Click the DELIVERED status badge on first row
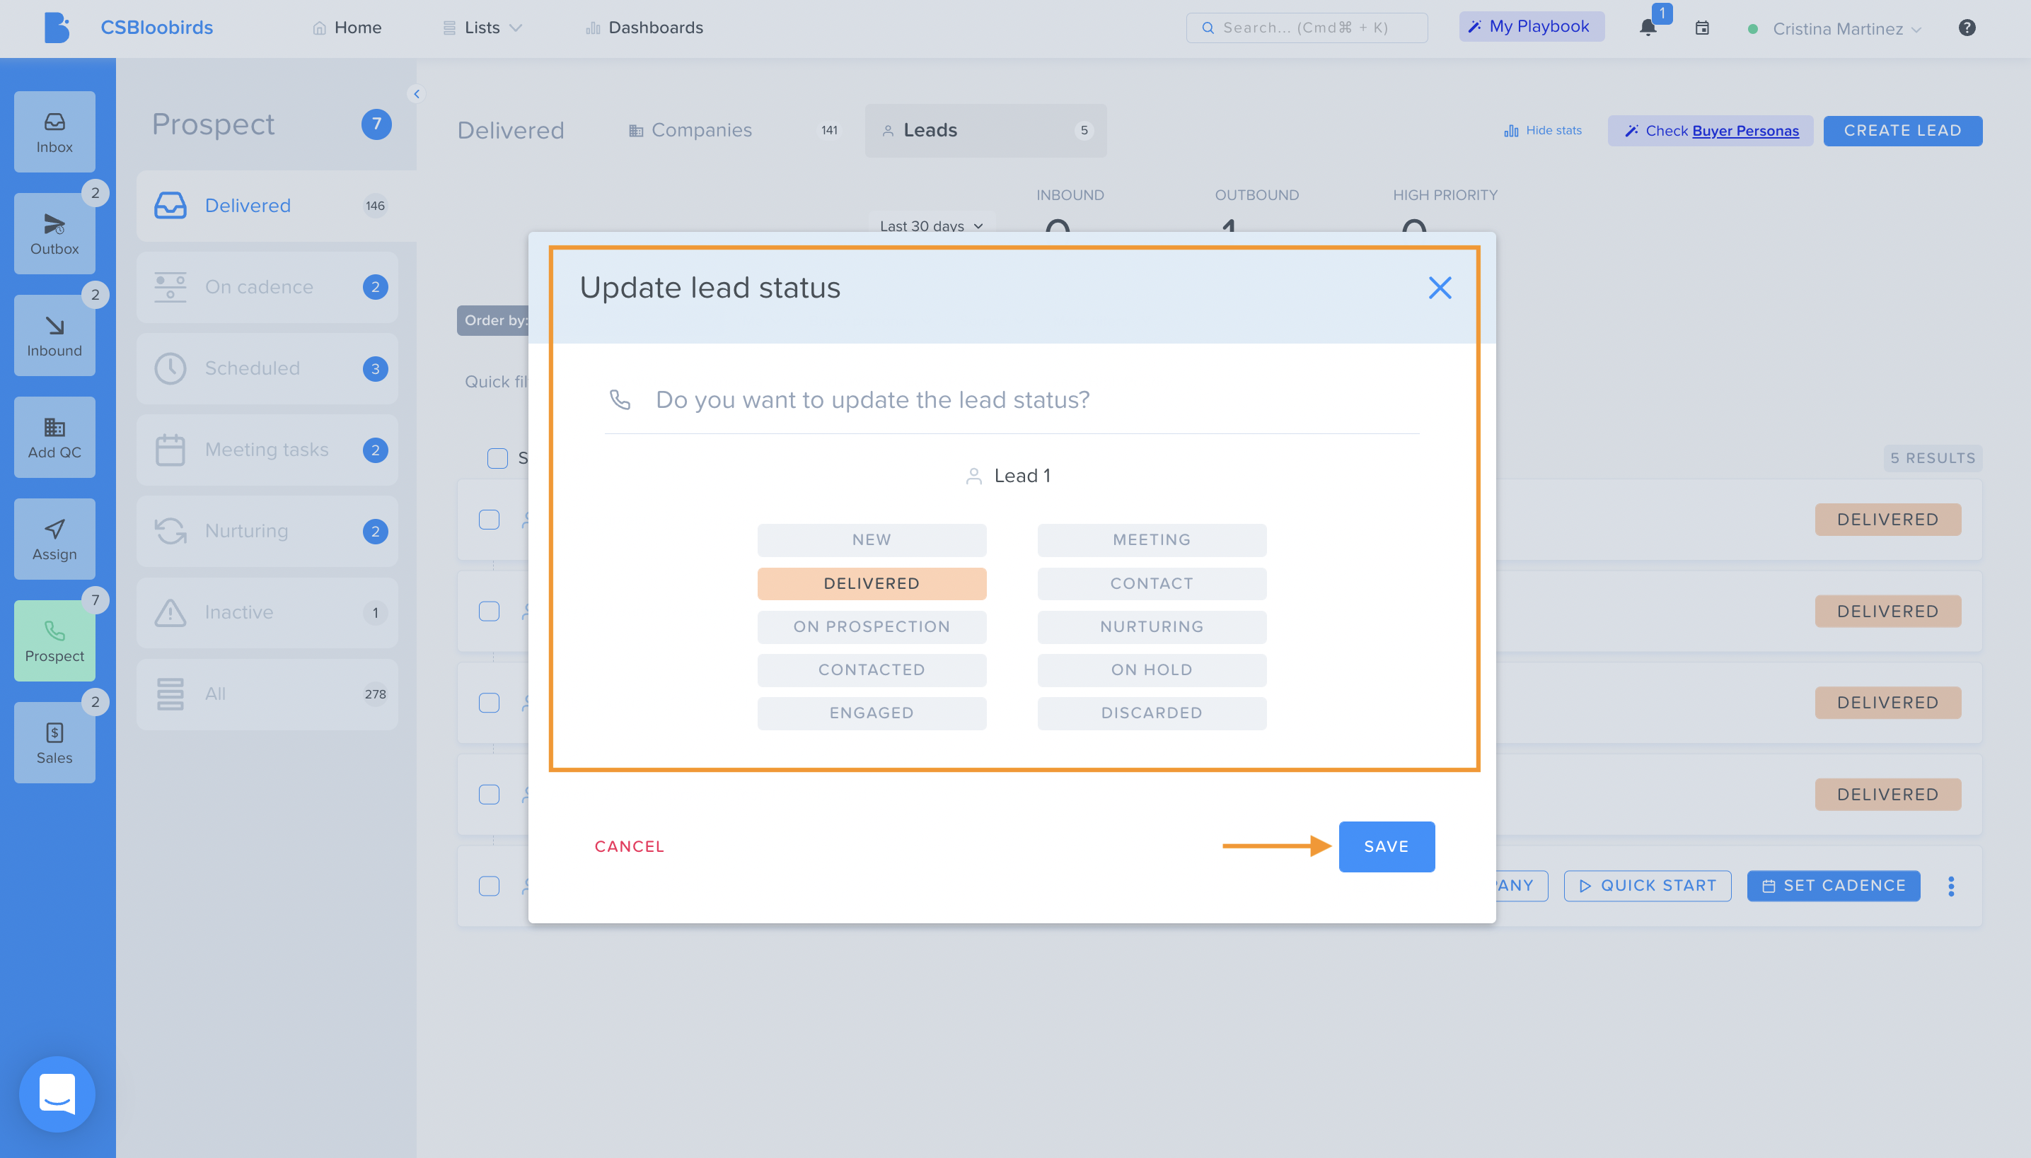 [x=1887, y=520]
